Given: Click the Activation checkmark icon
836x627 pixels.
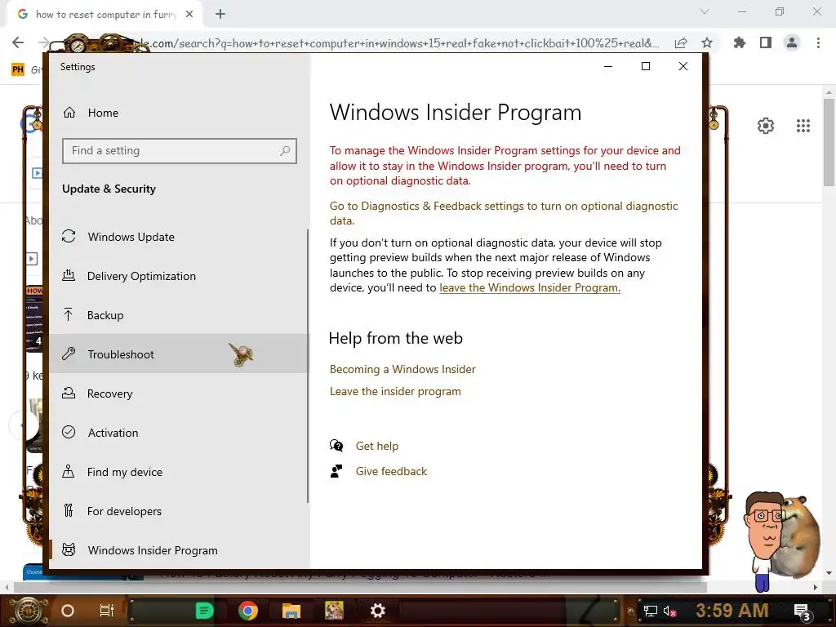Looking at the screenshot, I should point(69,432).
